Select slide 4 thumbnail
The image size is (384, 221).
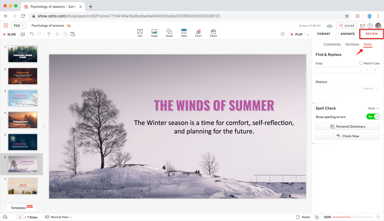coord(23,120)
